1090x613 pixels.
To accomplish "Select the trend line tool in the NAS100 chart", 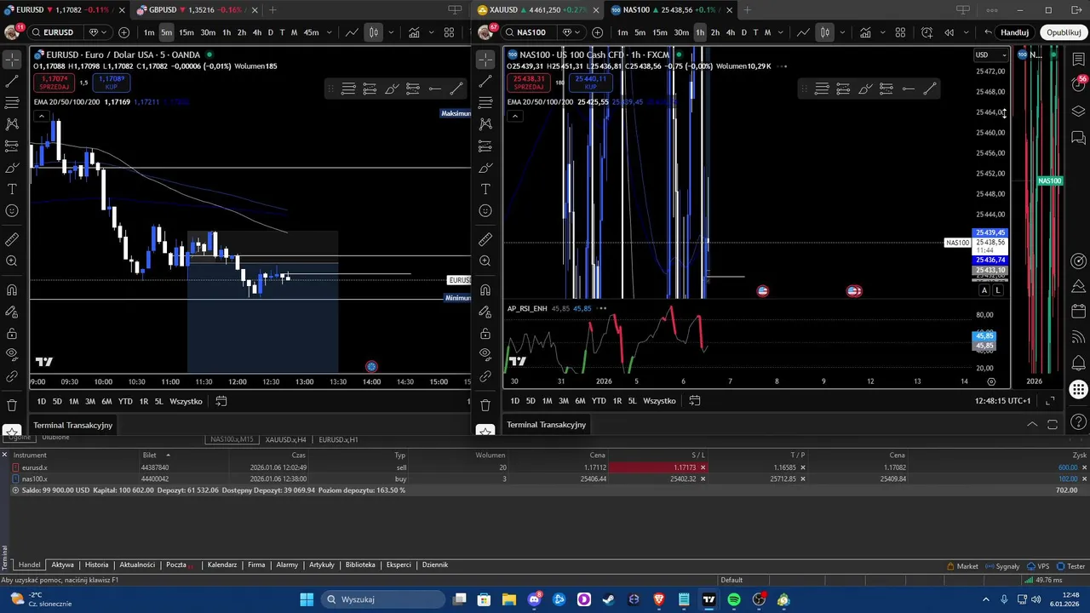I will [x=485, y=82].
